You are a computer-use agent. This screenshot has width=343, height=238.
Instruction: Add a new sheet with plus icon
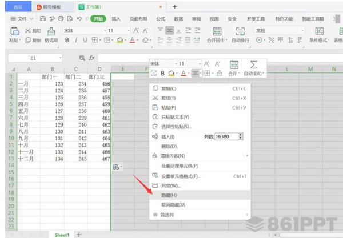point(79,235)
